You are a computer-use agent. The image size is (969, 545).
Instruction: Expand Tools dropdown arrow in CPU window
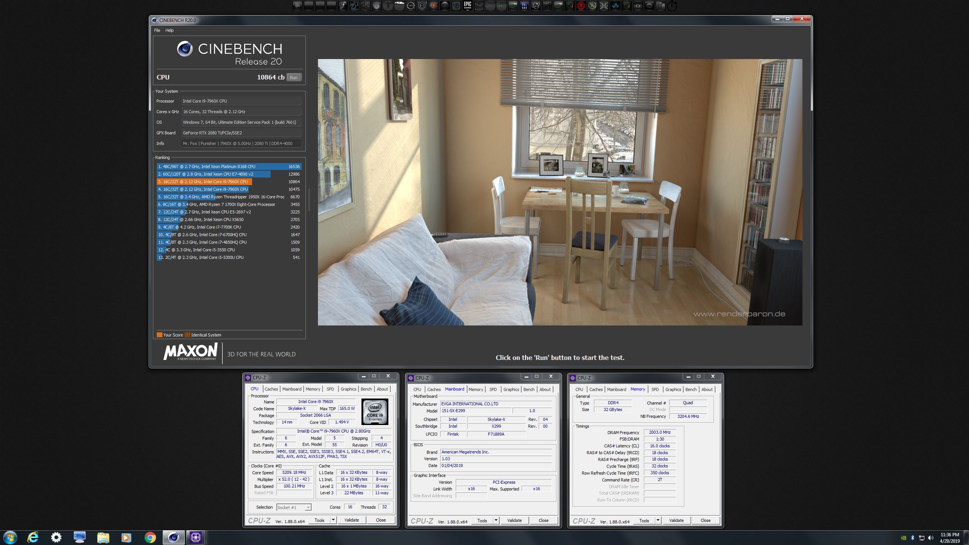[333, 520]
